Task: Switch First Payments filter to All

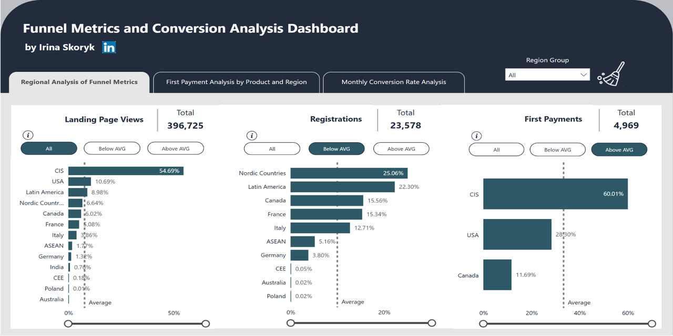Action: (496, 149)
